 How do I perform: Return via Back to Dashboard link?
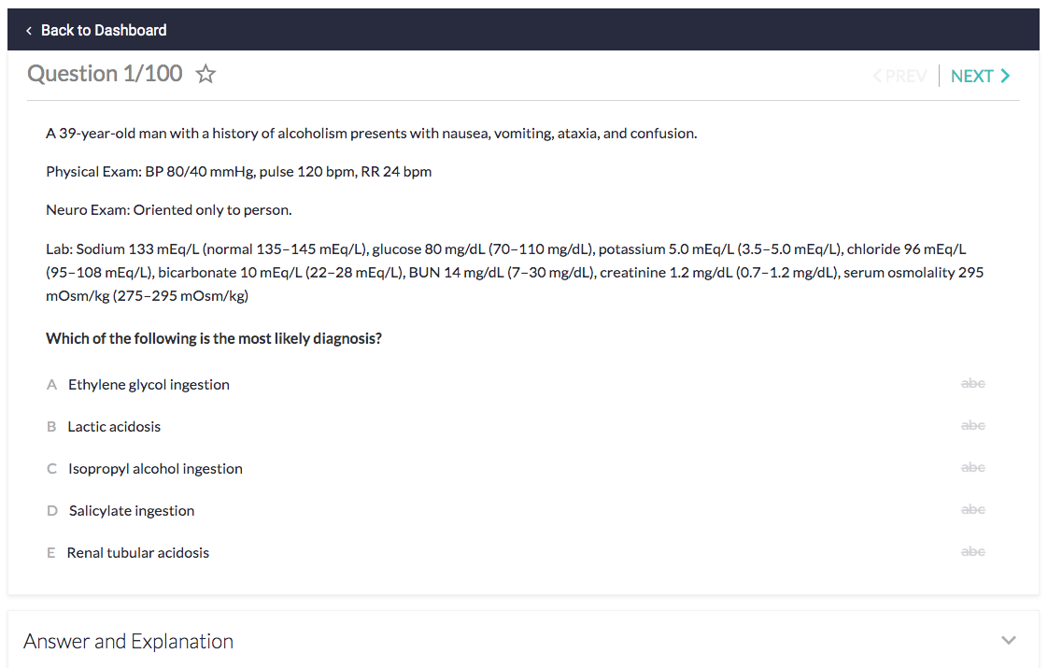[104, 31]
